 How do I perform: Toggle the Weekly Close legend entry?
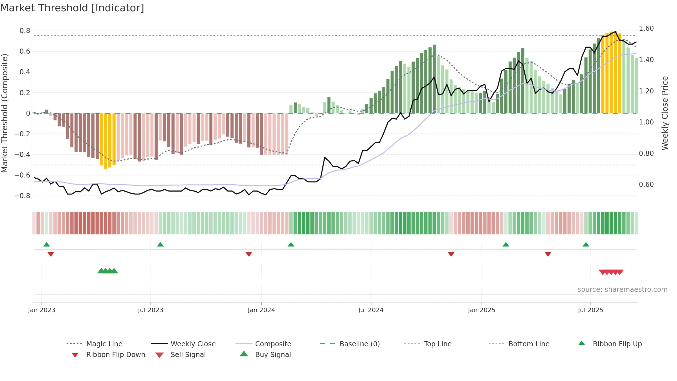click(183, 344)
